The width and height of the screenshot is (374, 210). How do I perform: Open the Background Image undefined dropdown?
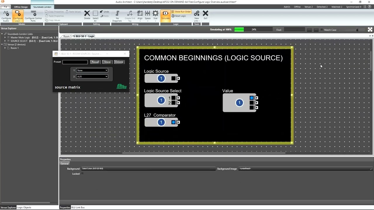tap(306, 169)
